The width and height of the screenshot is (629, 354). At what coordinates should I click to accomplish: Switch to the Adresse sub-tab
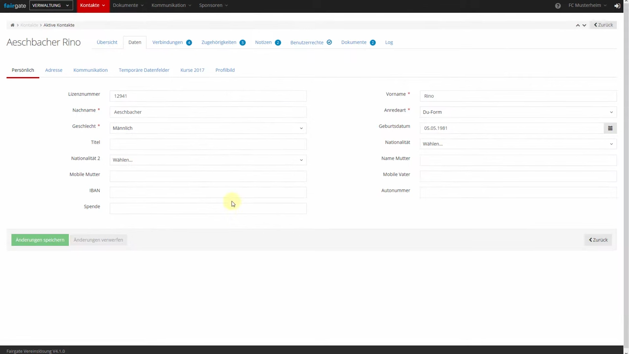click(x=54, y=70)
